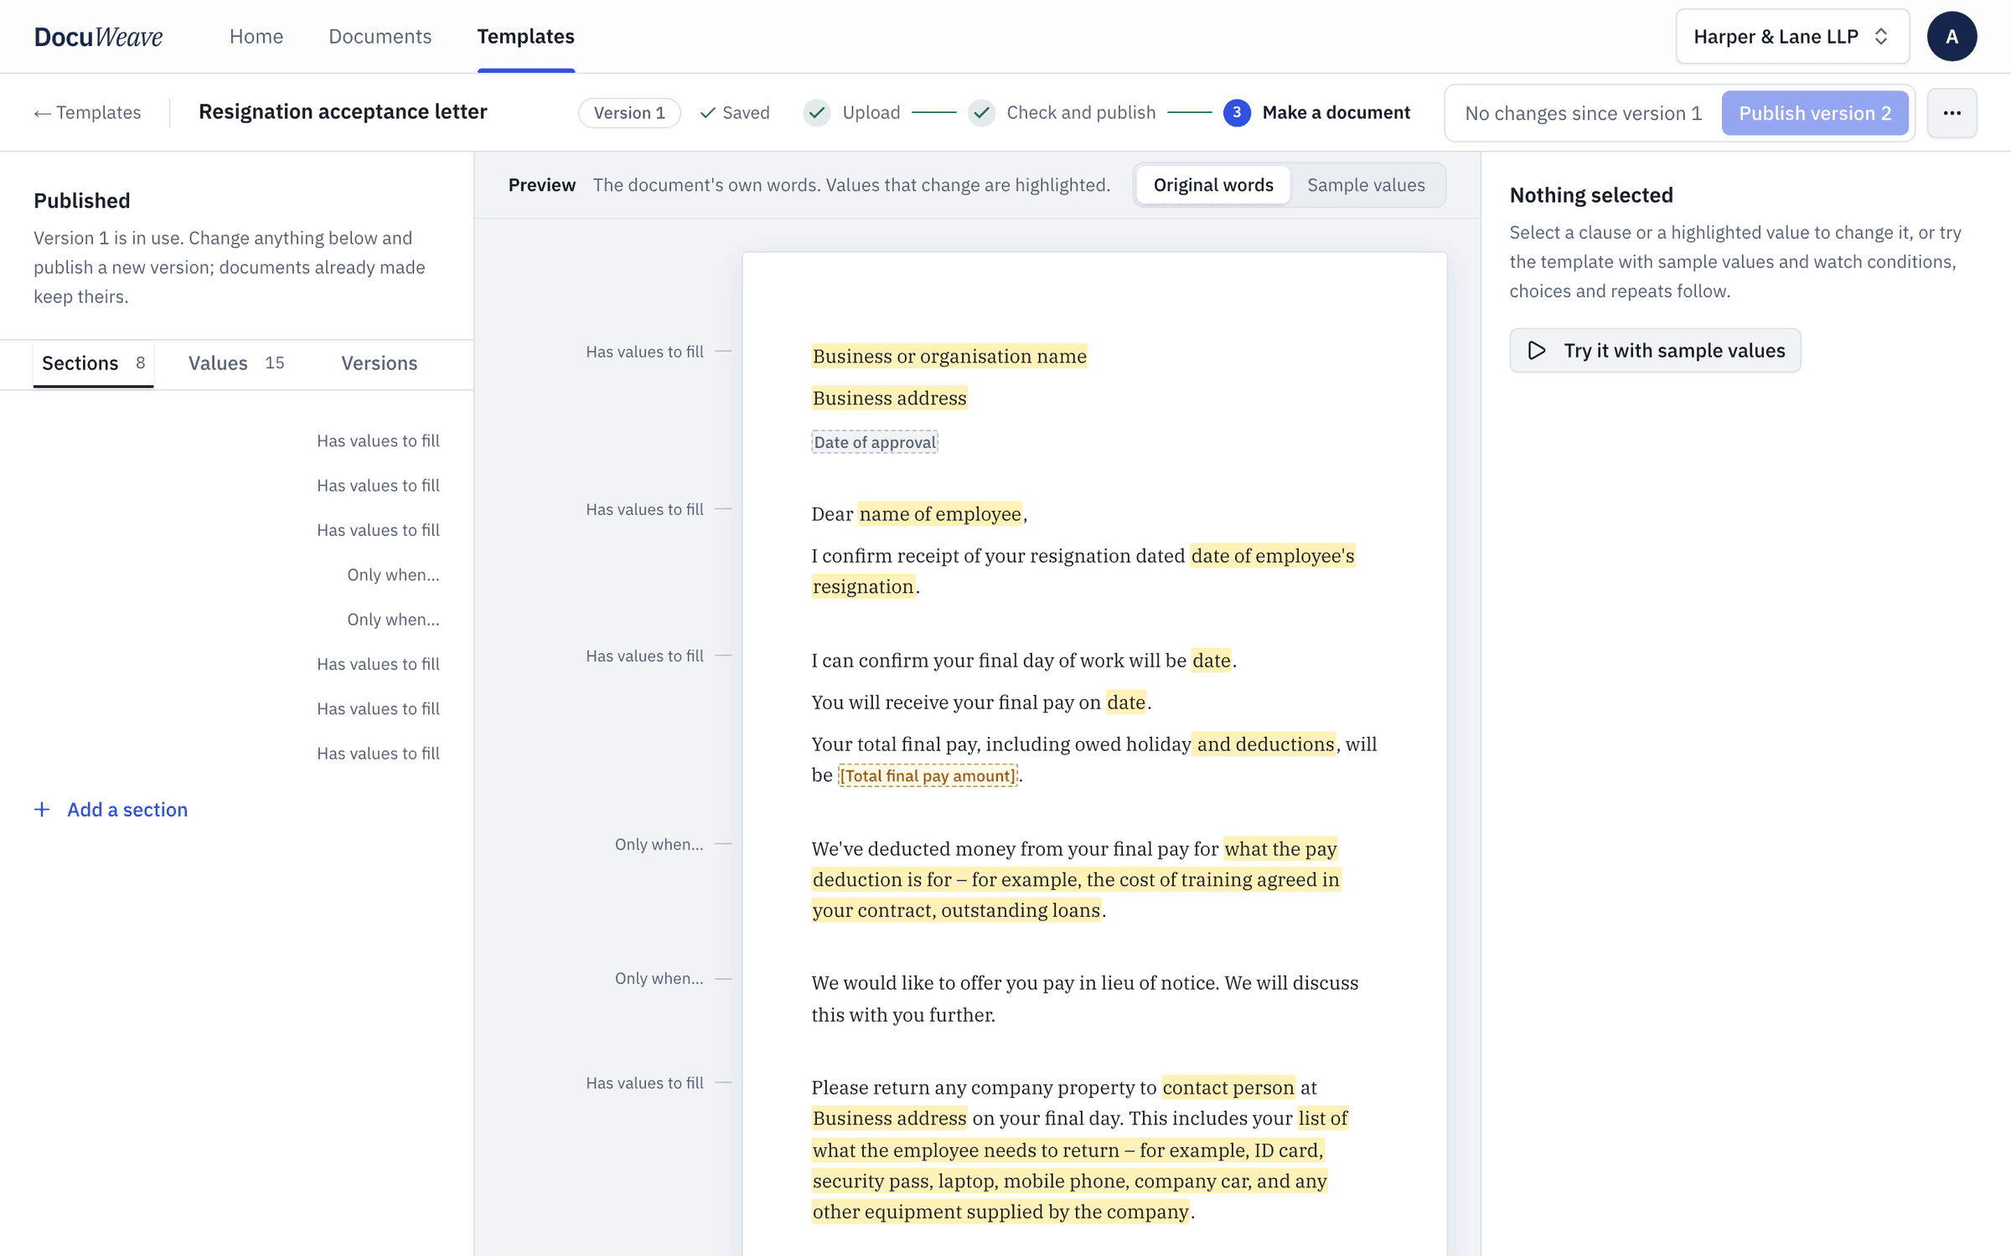Viewport: 2011px width, 1256px height.
Task: Click Try it with sample values
Action: coord(1655,351)
